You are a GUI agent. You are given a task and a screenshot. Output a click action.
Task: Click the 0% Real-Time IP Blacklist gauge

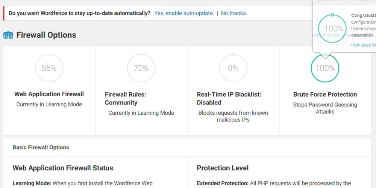pos(233,68)
